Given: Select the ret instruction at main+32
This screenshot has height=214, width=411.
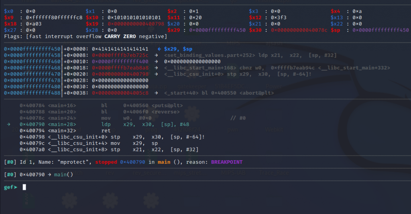Looking at the screenshot, I should tap(106, 130).
